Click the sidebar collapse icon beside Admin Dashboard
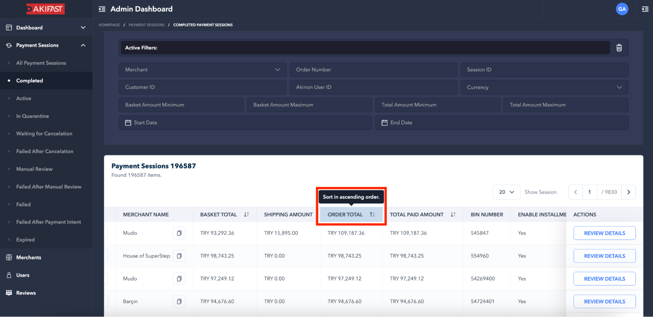Viewport: 653px width, 317px height. coord(102,9)
